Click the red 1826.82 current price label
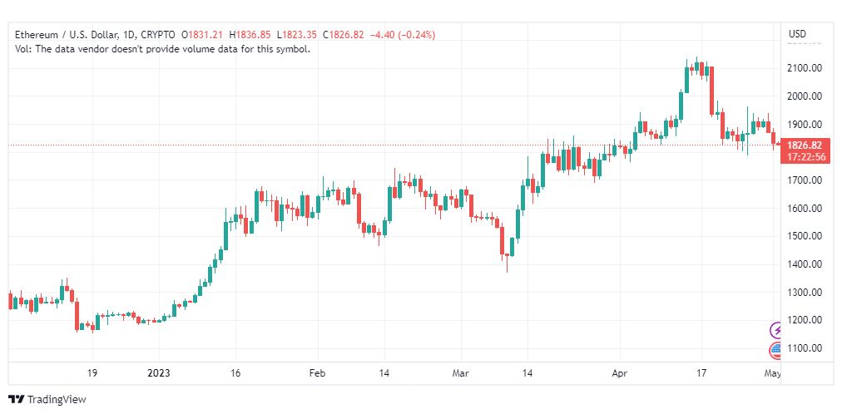Image resolution: width=842 pixels, height=414 pixels. [804, 145]
